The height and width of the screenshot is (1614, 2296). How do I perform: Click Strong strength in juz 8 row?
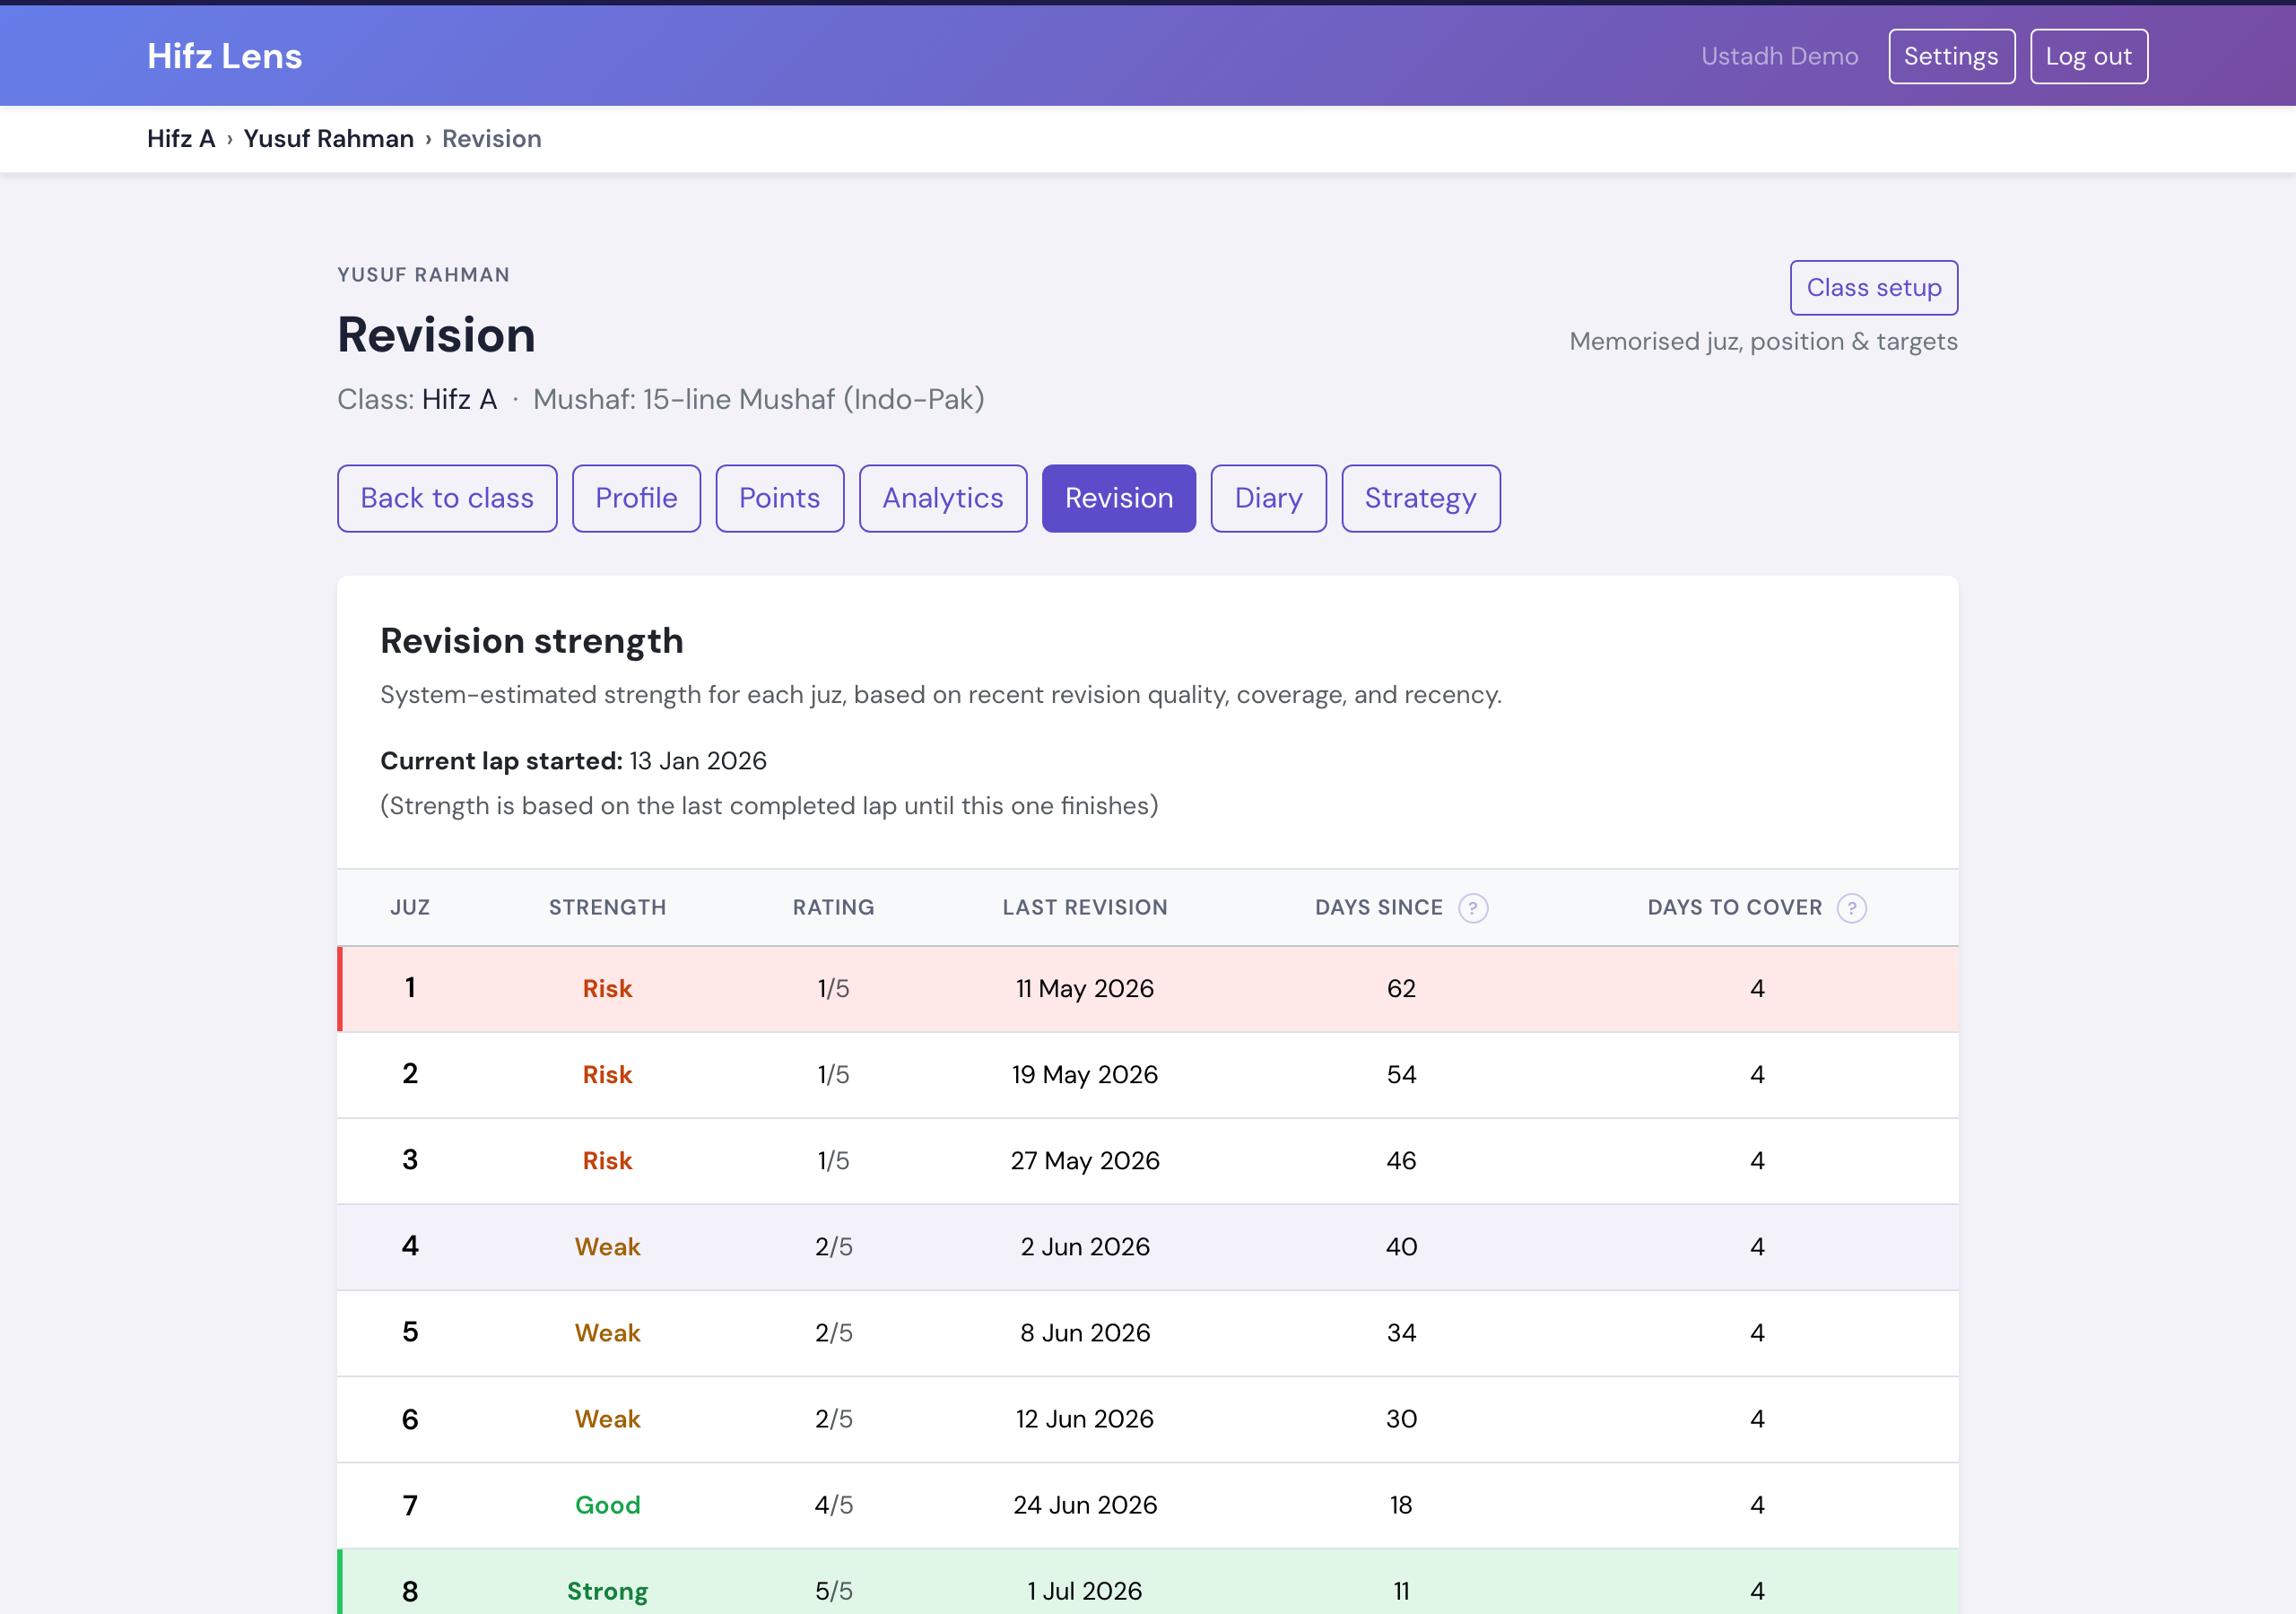607,1591
